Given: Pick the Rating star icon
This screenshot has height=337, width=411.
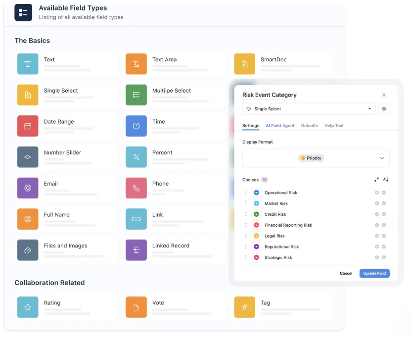Looking at the screenshot, I should pyautogui.click(x=28, y=307).
